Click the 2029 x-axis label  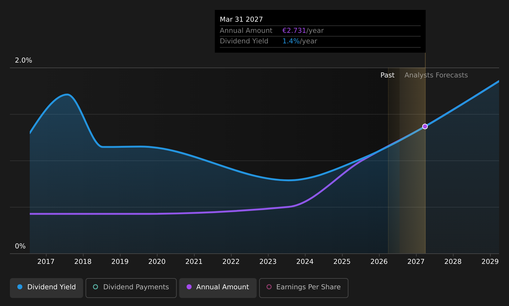[490, 262]
